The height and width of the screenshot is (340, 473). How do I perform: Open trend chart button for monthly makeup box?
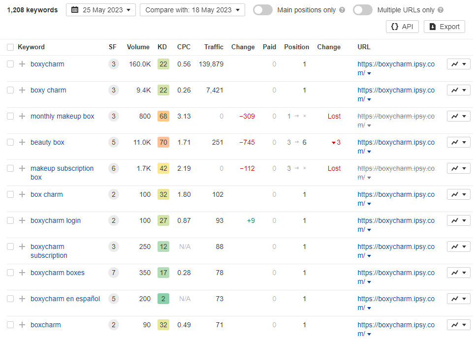coord(459,116)
